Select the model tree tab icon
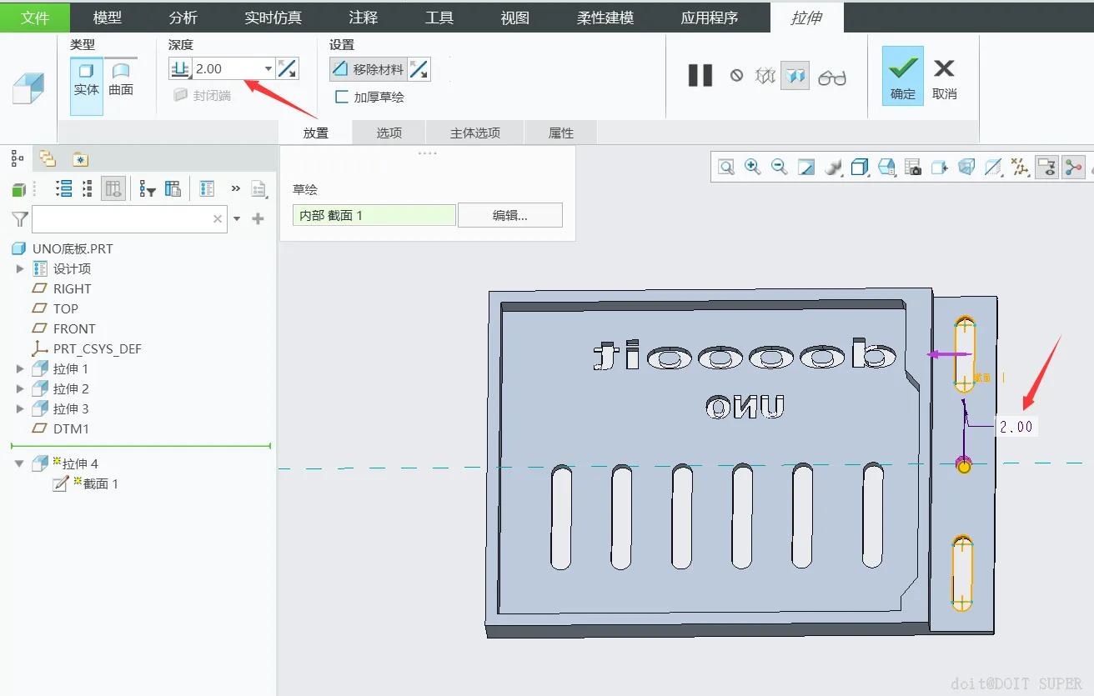 [18, 158]
